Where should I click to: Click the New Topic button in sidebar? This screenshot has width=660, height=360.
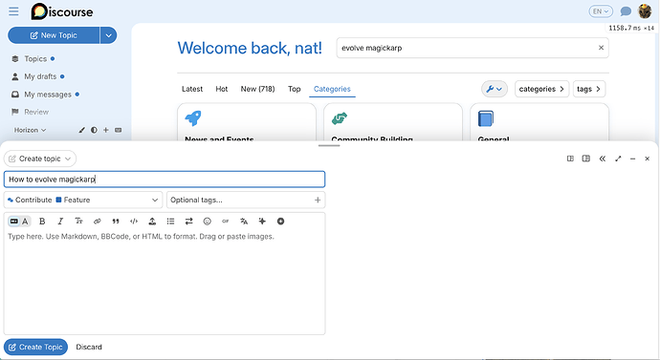[54, 35]
